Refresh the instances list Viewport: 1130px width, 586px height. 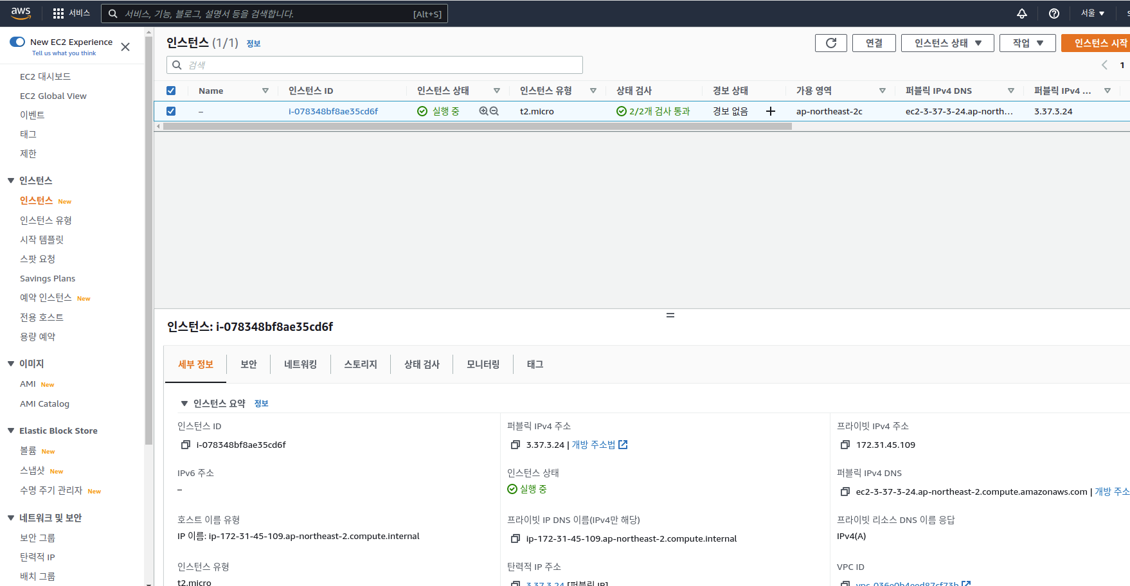click(x=831, y=43)
